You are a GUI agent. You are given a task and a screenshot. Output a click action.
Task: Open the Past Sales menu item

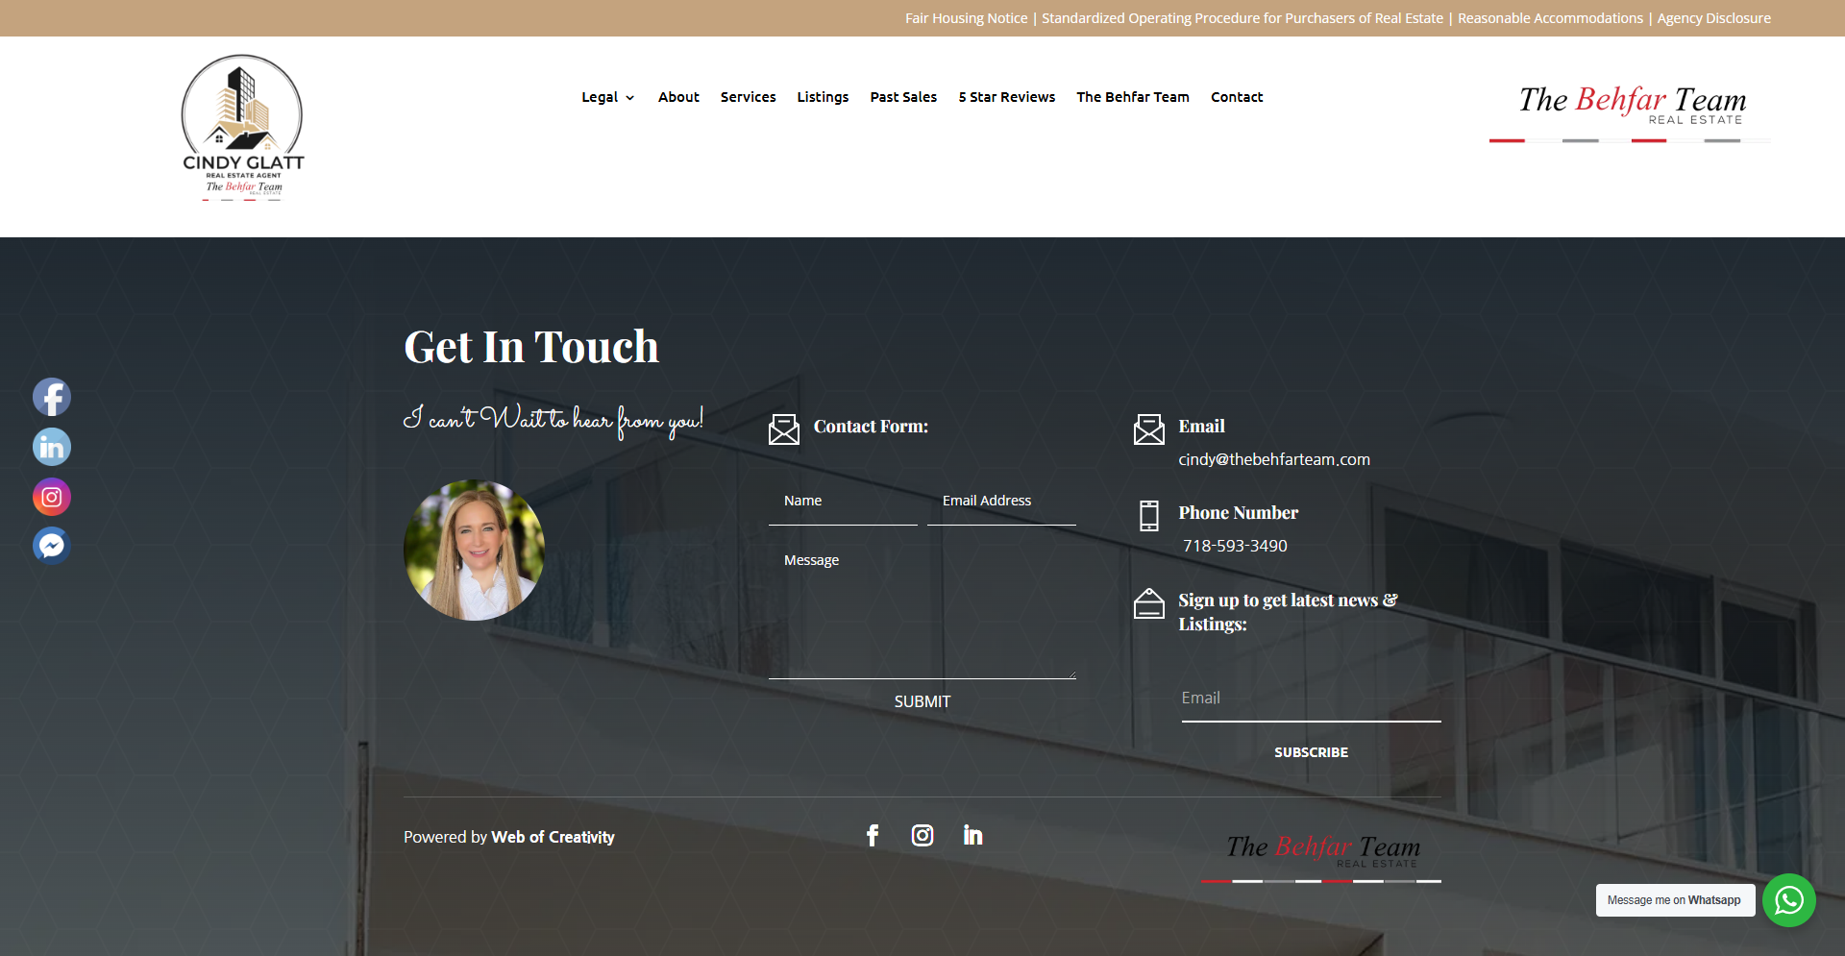click(x=903, y=97)
